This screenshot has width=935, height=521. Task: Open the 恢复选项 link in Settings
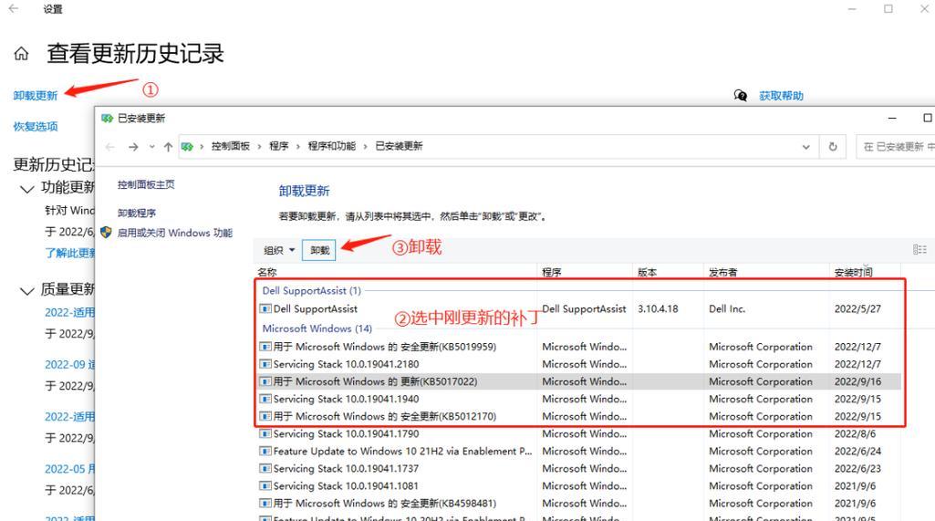pyautogui.click(x=36, y=127)
